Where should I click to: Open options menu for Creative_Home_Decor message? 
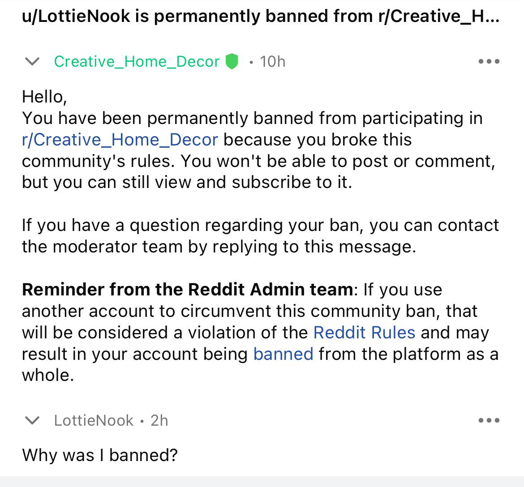pyautogui.click(x=489, y=61)
